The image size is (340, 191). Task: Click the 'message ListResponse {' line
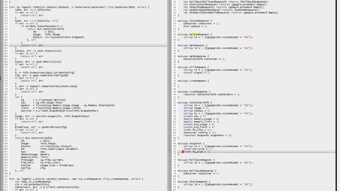tap(194, 92)
